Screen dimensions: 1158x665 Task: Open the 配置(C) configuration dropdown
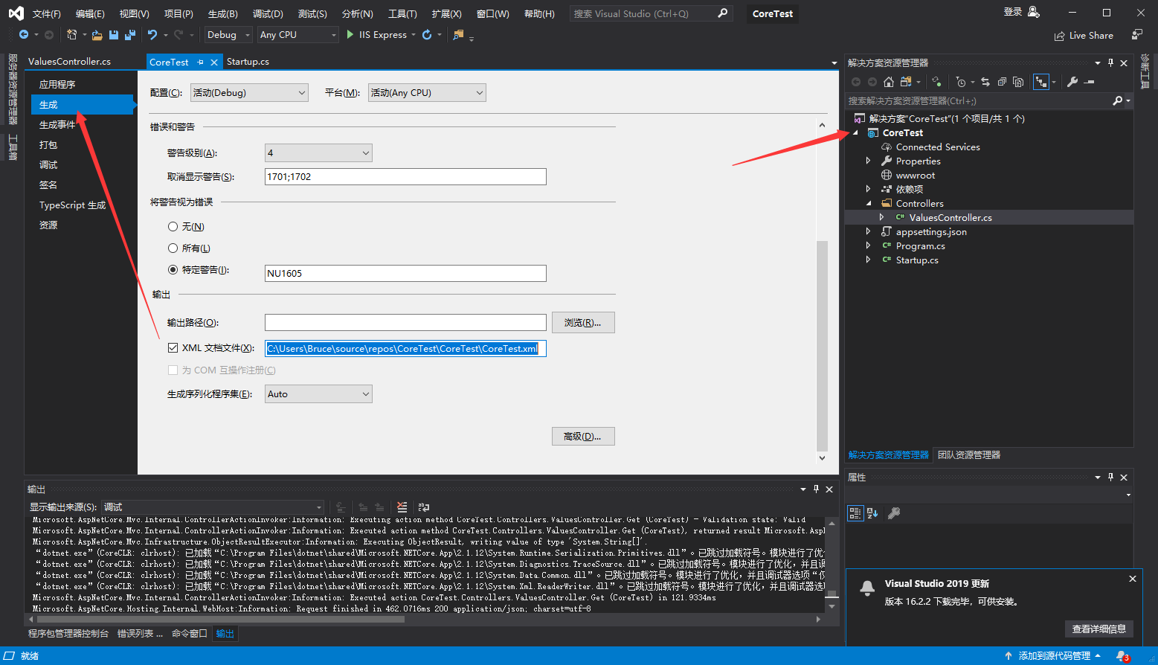(249, 92)
